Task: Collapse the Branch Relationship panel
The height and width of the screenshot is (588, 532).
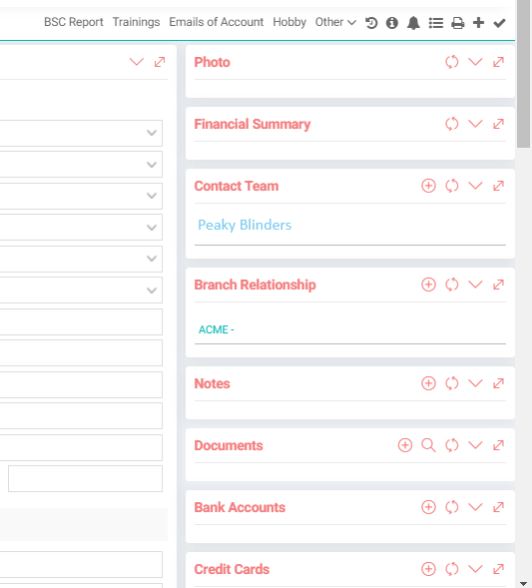Action: point(475,285)
